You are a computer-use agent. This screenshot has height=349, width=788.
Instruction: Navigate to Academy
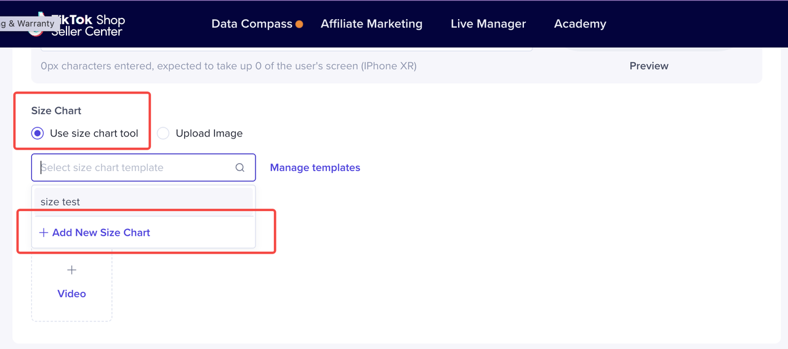(580, 24)
